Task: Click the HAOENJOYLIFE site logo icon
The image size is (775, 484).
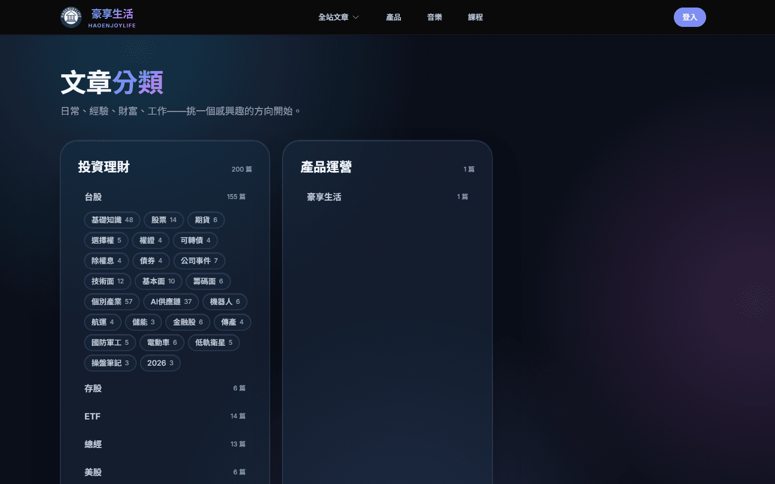Action: click(71, 17)
